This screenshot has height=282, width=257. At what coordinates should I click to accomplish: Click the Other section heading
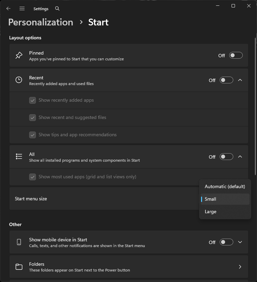click(x=15, y=224)
